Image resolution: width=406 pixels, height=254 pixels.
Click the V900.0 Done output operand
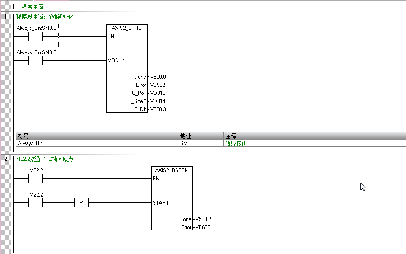click(158, 77)
